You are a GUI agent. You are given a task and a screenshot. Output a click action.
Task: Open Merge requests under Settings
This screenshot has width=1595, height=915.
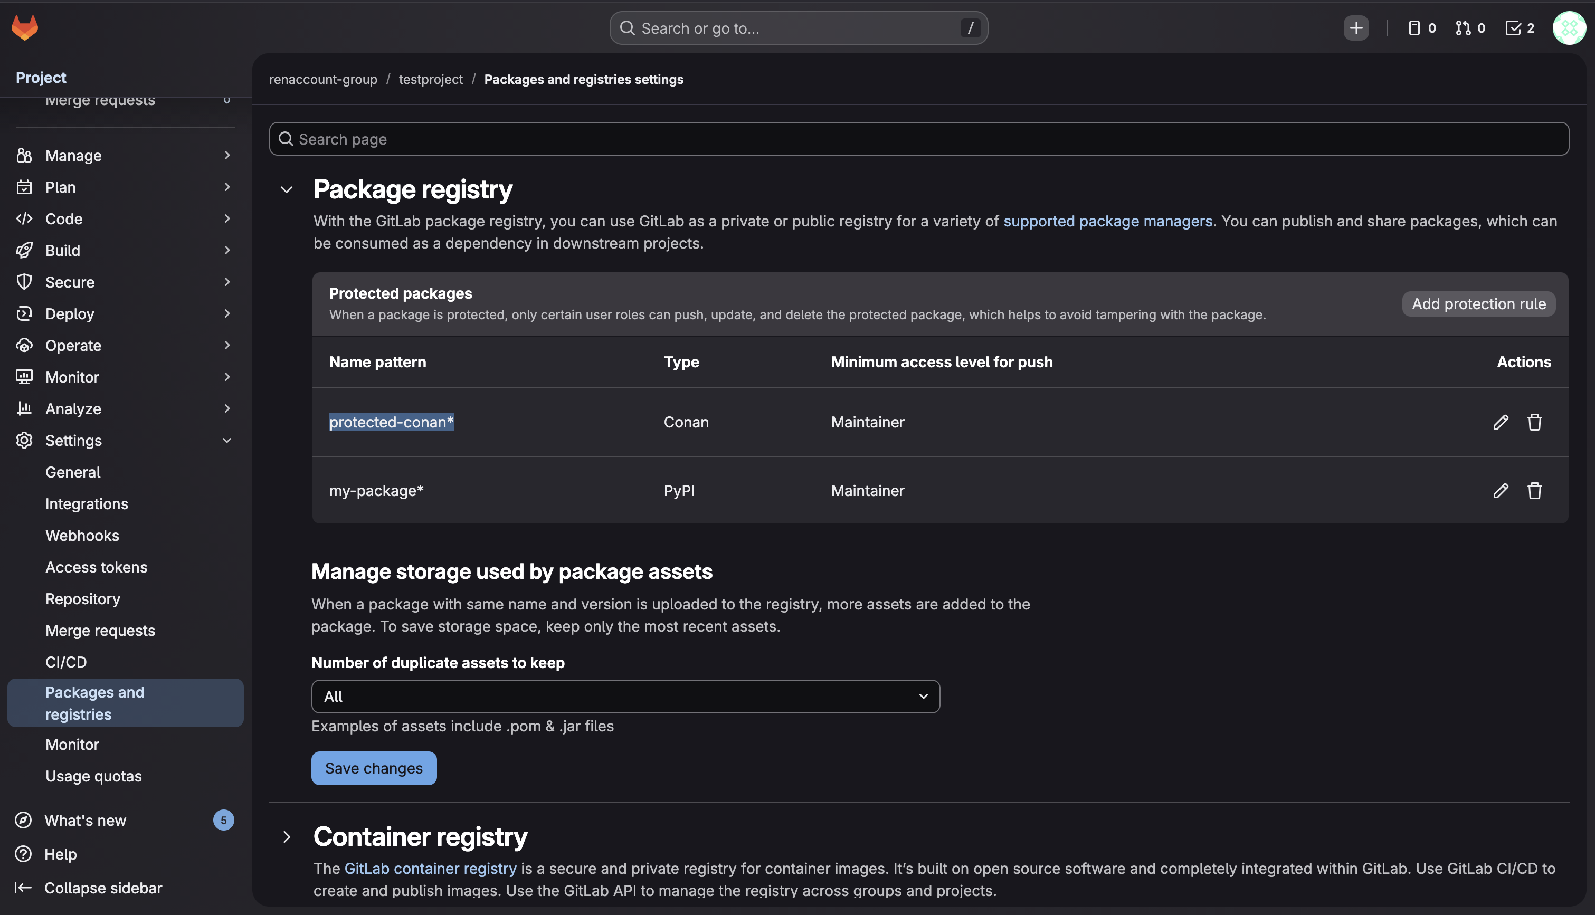pyautogui.click(x=100, y=631)
